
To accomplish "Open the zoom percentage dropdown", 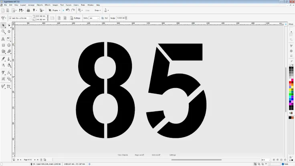I will (x=269, y=160).
